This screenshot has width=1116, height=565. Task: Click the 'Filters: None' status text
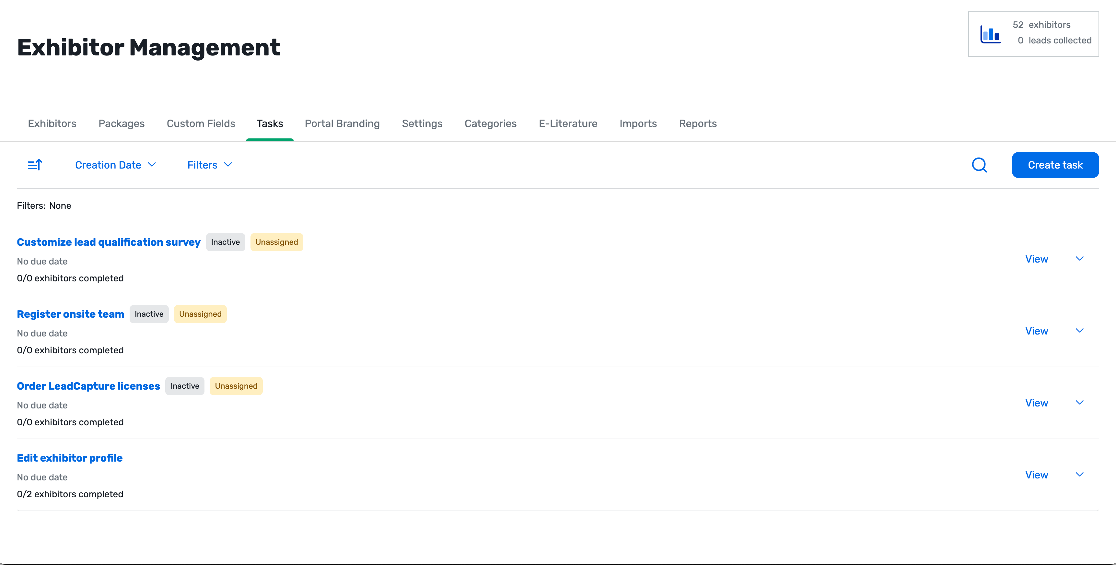coord(44,206)
